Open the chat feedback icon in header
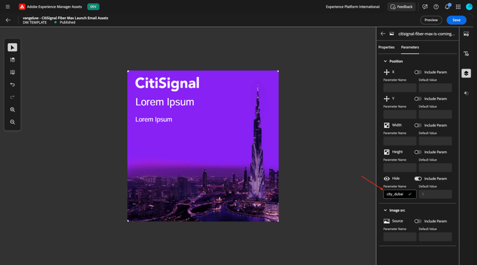This screenshot has width=477, height=265. 425,7
